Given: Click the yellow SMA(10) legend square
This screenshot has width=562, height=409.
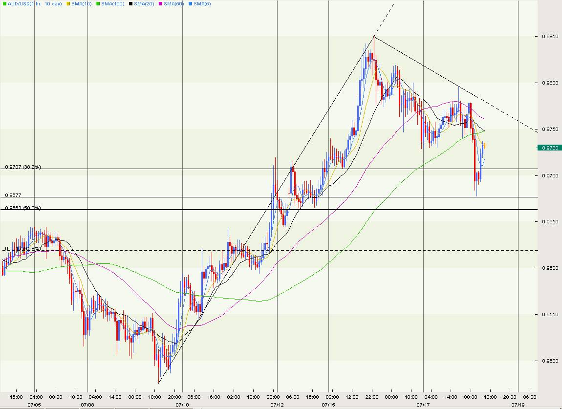Looking at the screenshot, I should click(x=67, y=4).
